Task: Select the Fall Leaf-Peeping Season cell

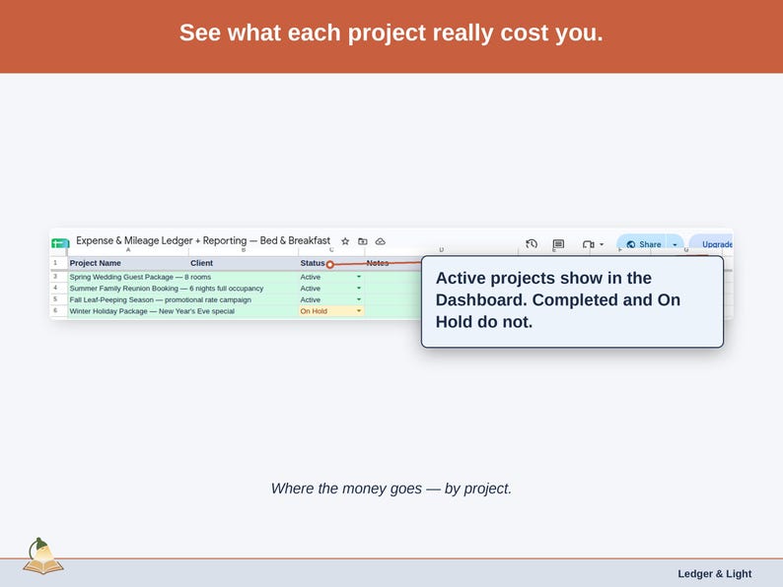Action: tap(128, 299)
